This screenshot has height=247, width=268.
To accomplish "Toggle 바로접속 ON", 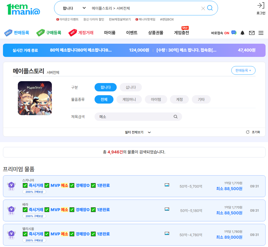I will tap(220, 33).
